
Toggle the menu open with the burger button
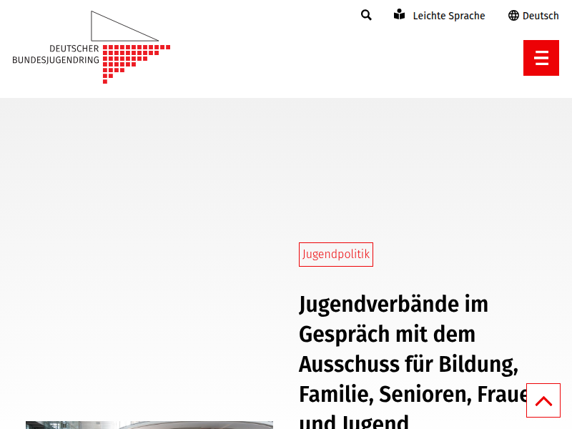541,58
